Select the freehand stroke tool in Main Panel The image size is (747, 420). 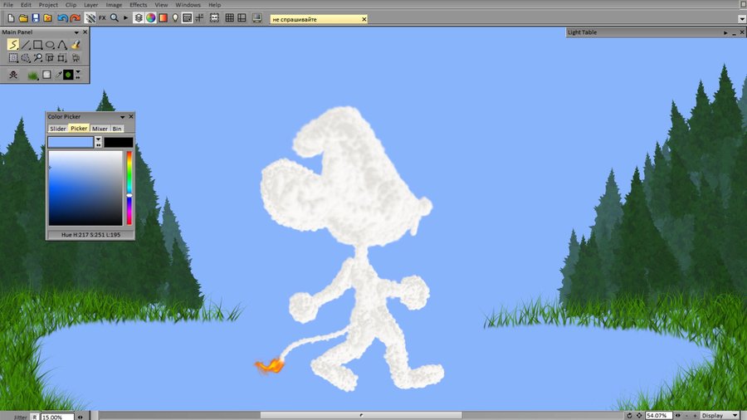[x=12, y=45]
